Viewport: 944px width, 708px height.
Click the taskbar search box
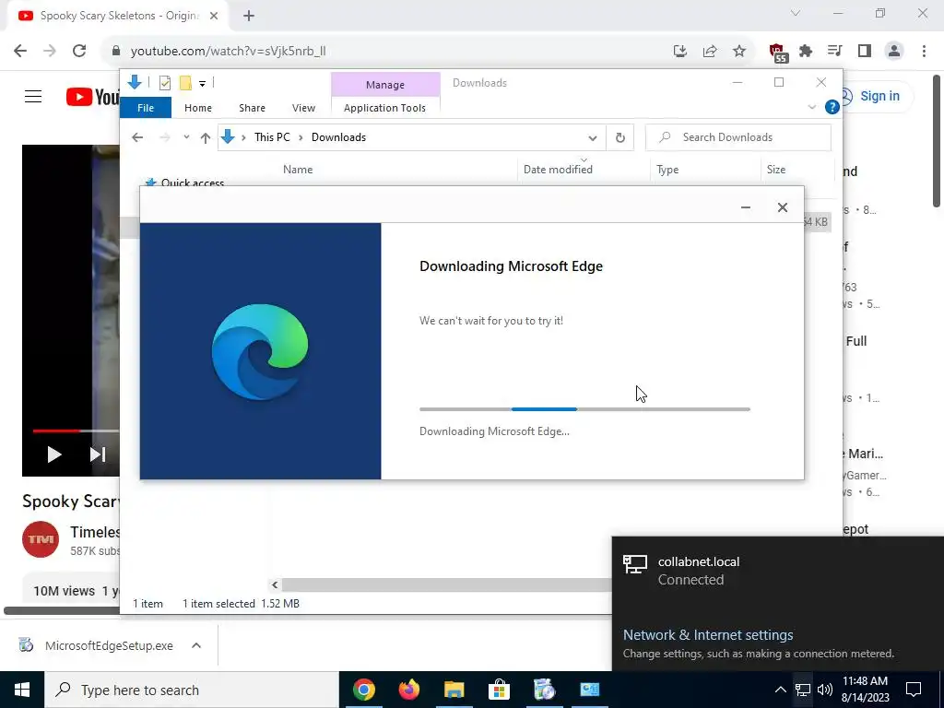192,690
